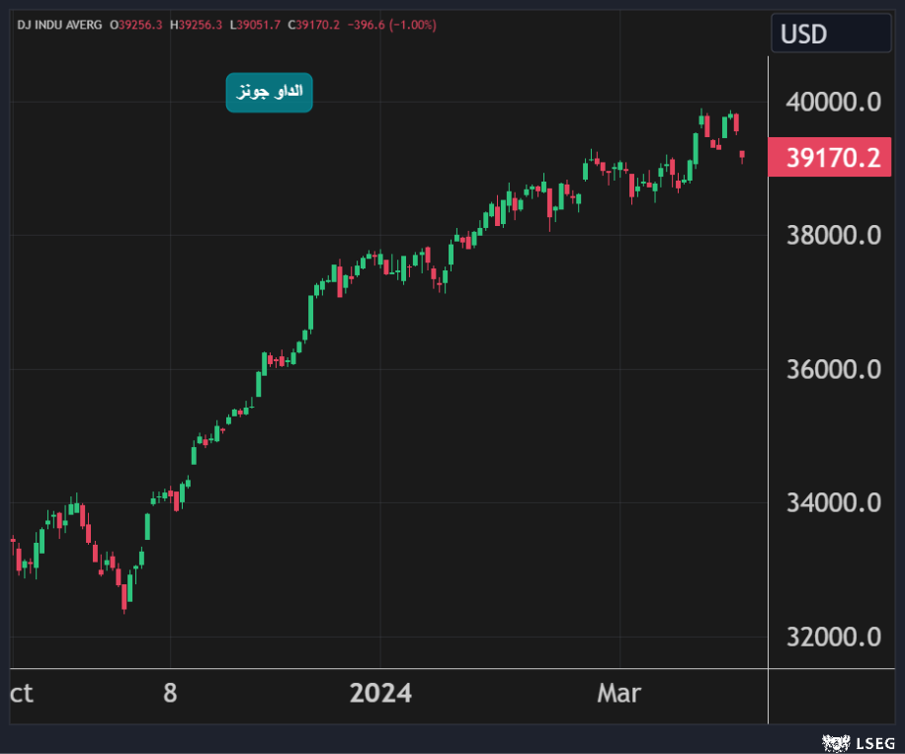Click the 2024 time axis label
The height and width of the screenshot is (754, 905).
(x=380, y=694)
